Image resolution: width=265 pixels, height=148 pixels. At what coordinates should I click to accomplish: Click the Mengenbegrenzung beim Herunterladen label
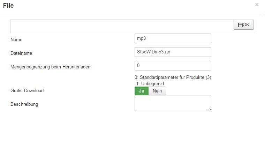pyautogui.click(x=51, y=67)
